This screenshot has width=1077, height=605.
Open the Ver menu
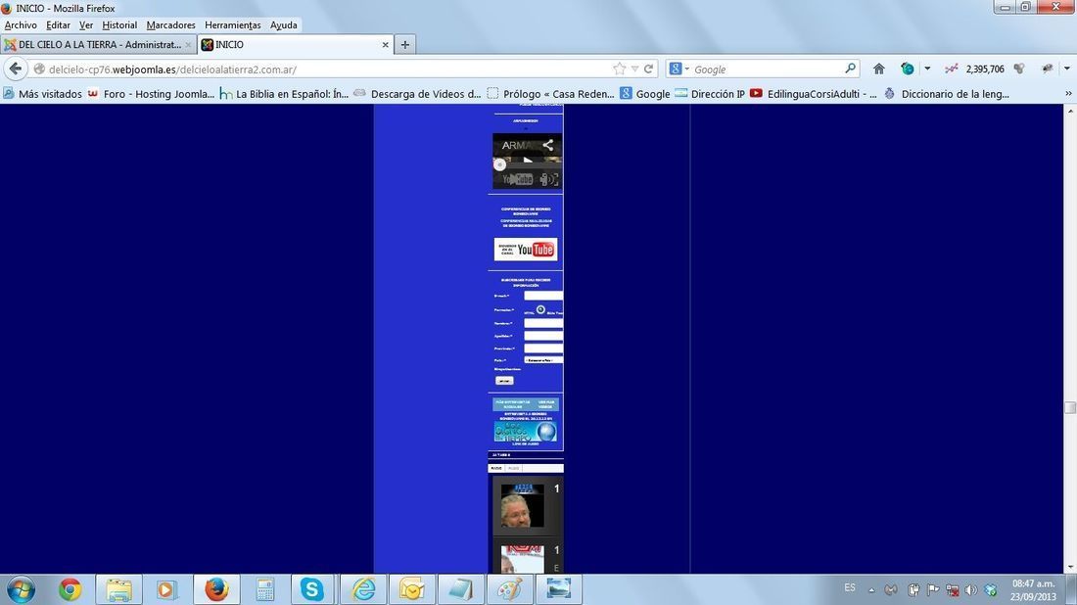point(86,25)
